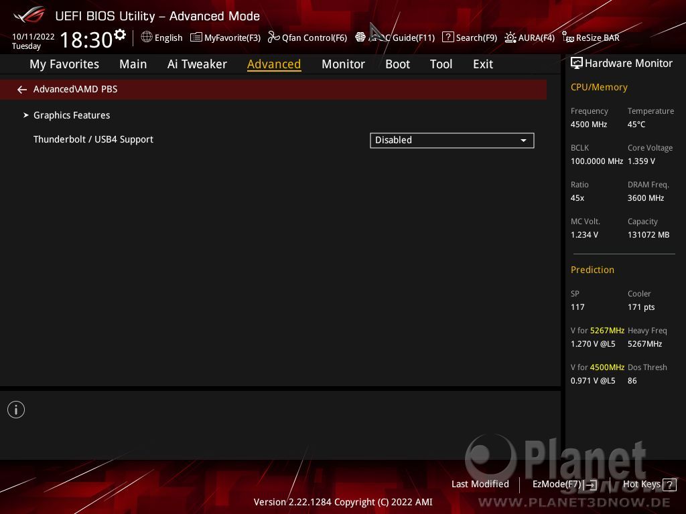The width and height of the screenshot is (686, 514).
Task: Go to the Boot tab
Action: click(397, 64)
